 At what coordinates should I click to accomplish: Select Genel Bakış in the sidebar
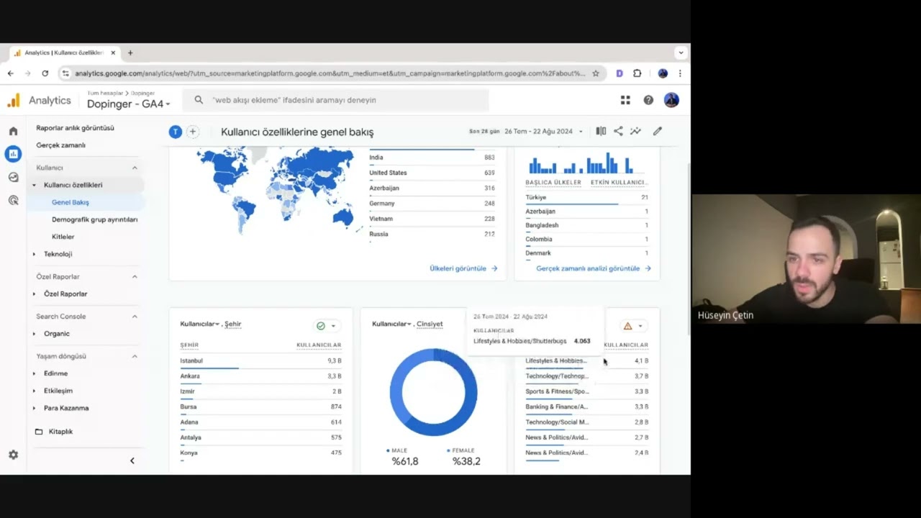pyautogui.click(x=71, y=202)
